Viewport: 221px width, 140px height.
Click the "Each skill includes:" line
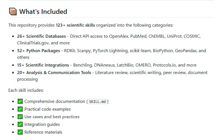click(26, 90)
